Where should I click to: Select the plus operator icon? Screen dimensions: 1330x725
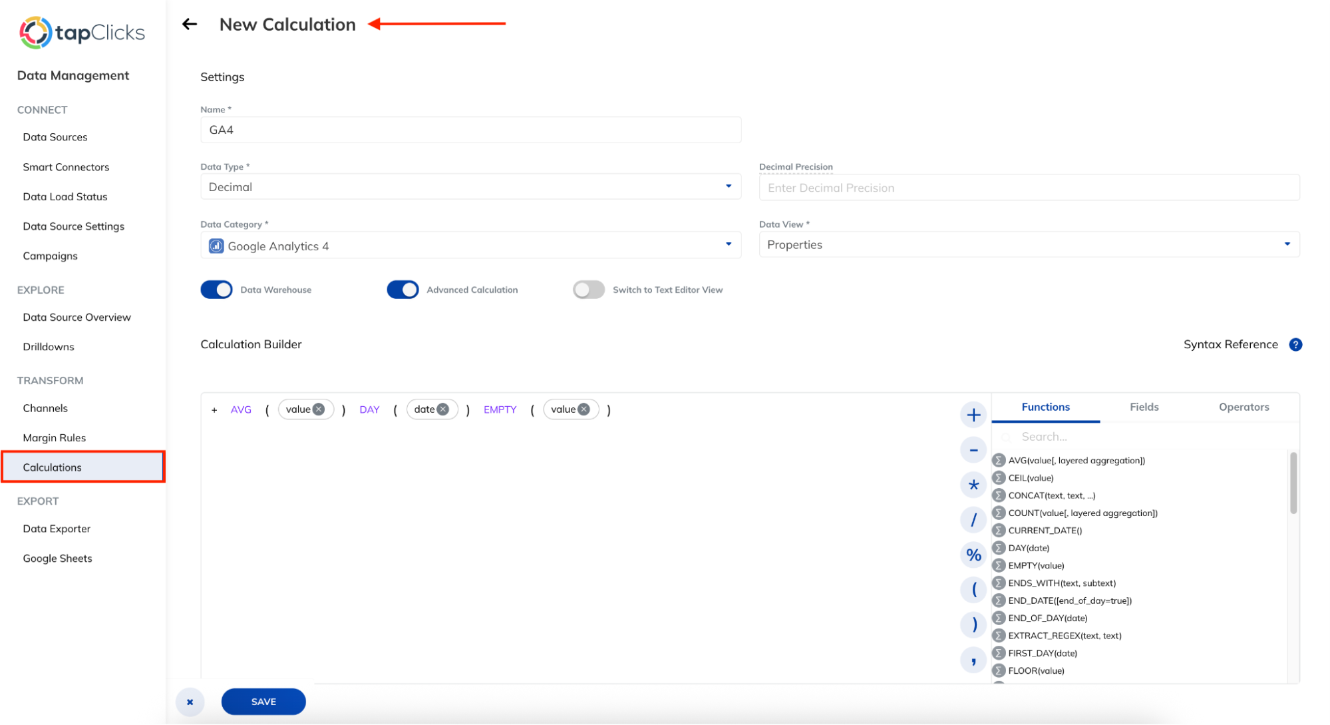point(973,414)
